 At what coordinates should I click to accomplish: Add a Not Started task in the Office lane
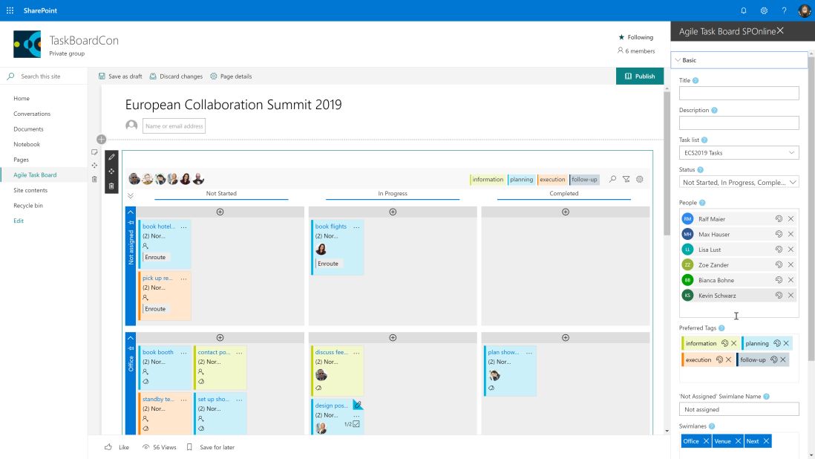[220, 338]
